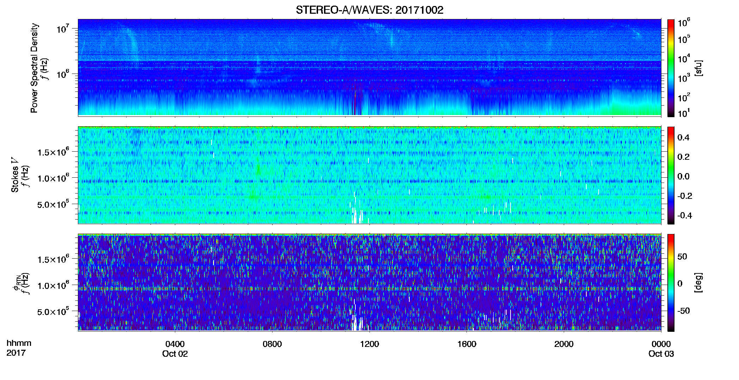Click the hhmm axis format label
The height and width of the screenshot is (380, 739).
(x=19, y=343)
